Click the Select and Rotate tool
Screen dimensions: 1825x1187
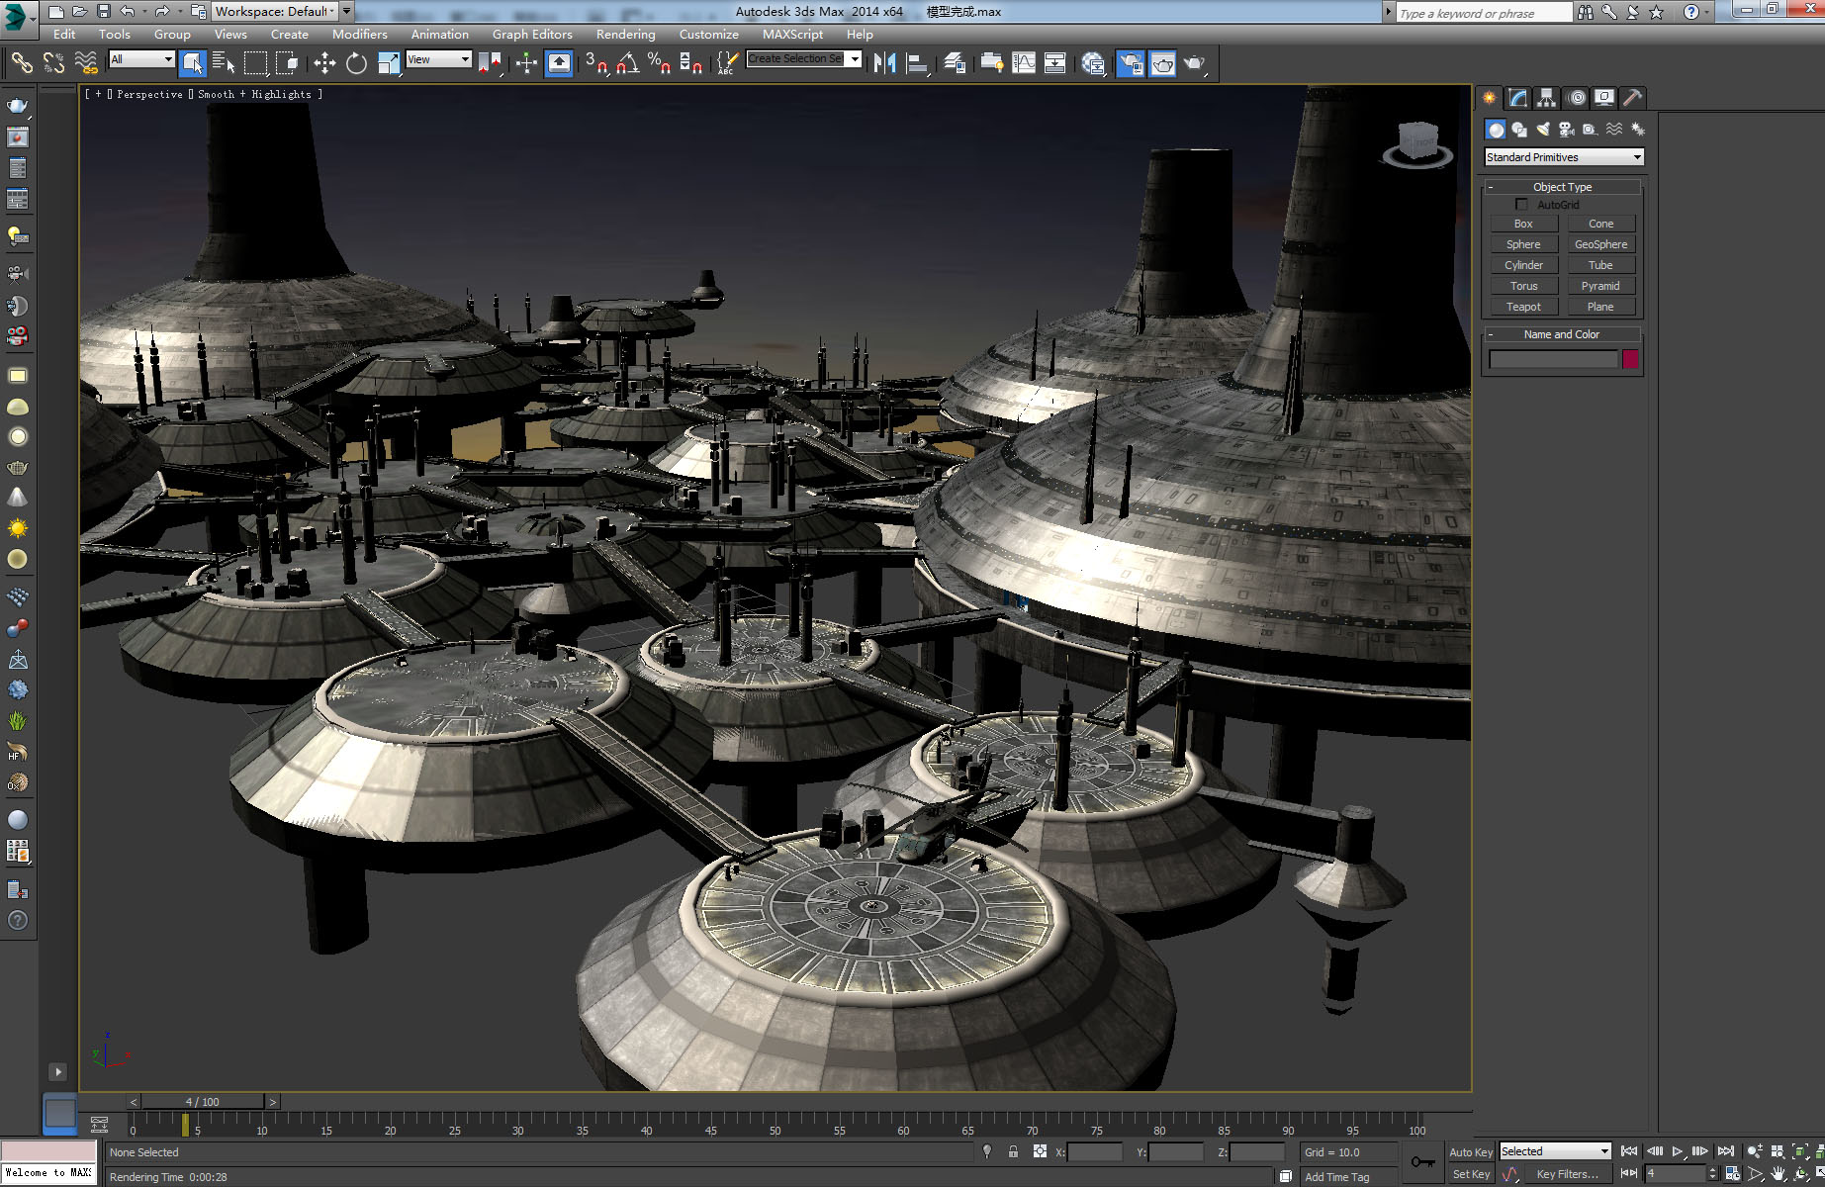click(356, 63)
